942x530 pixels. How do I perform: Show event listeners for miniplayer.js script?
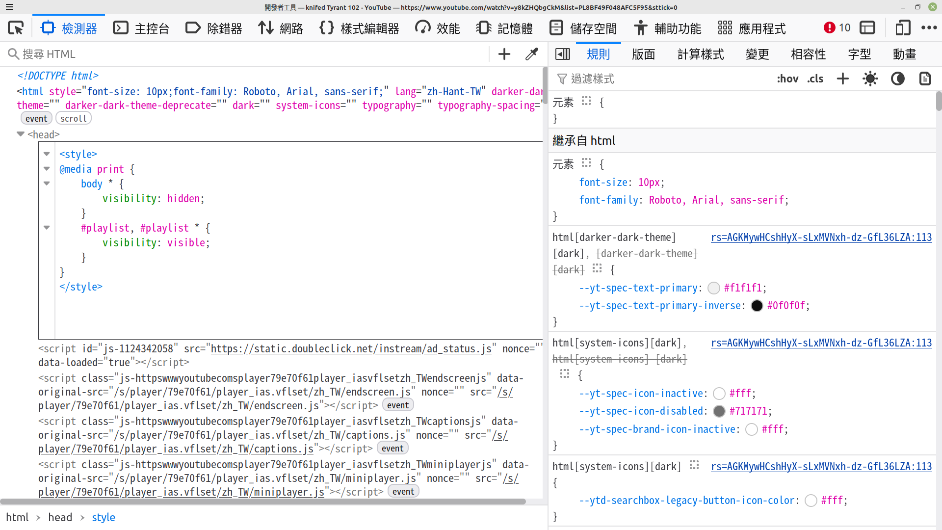(403, 491)
